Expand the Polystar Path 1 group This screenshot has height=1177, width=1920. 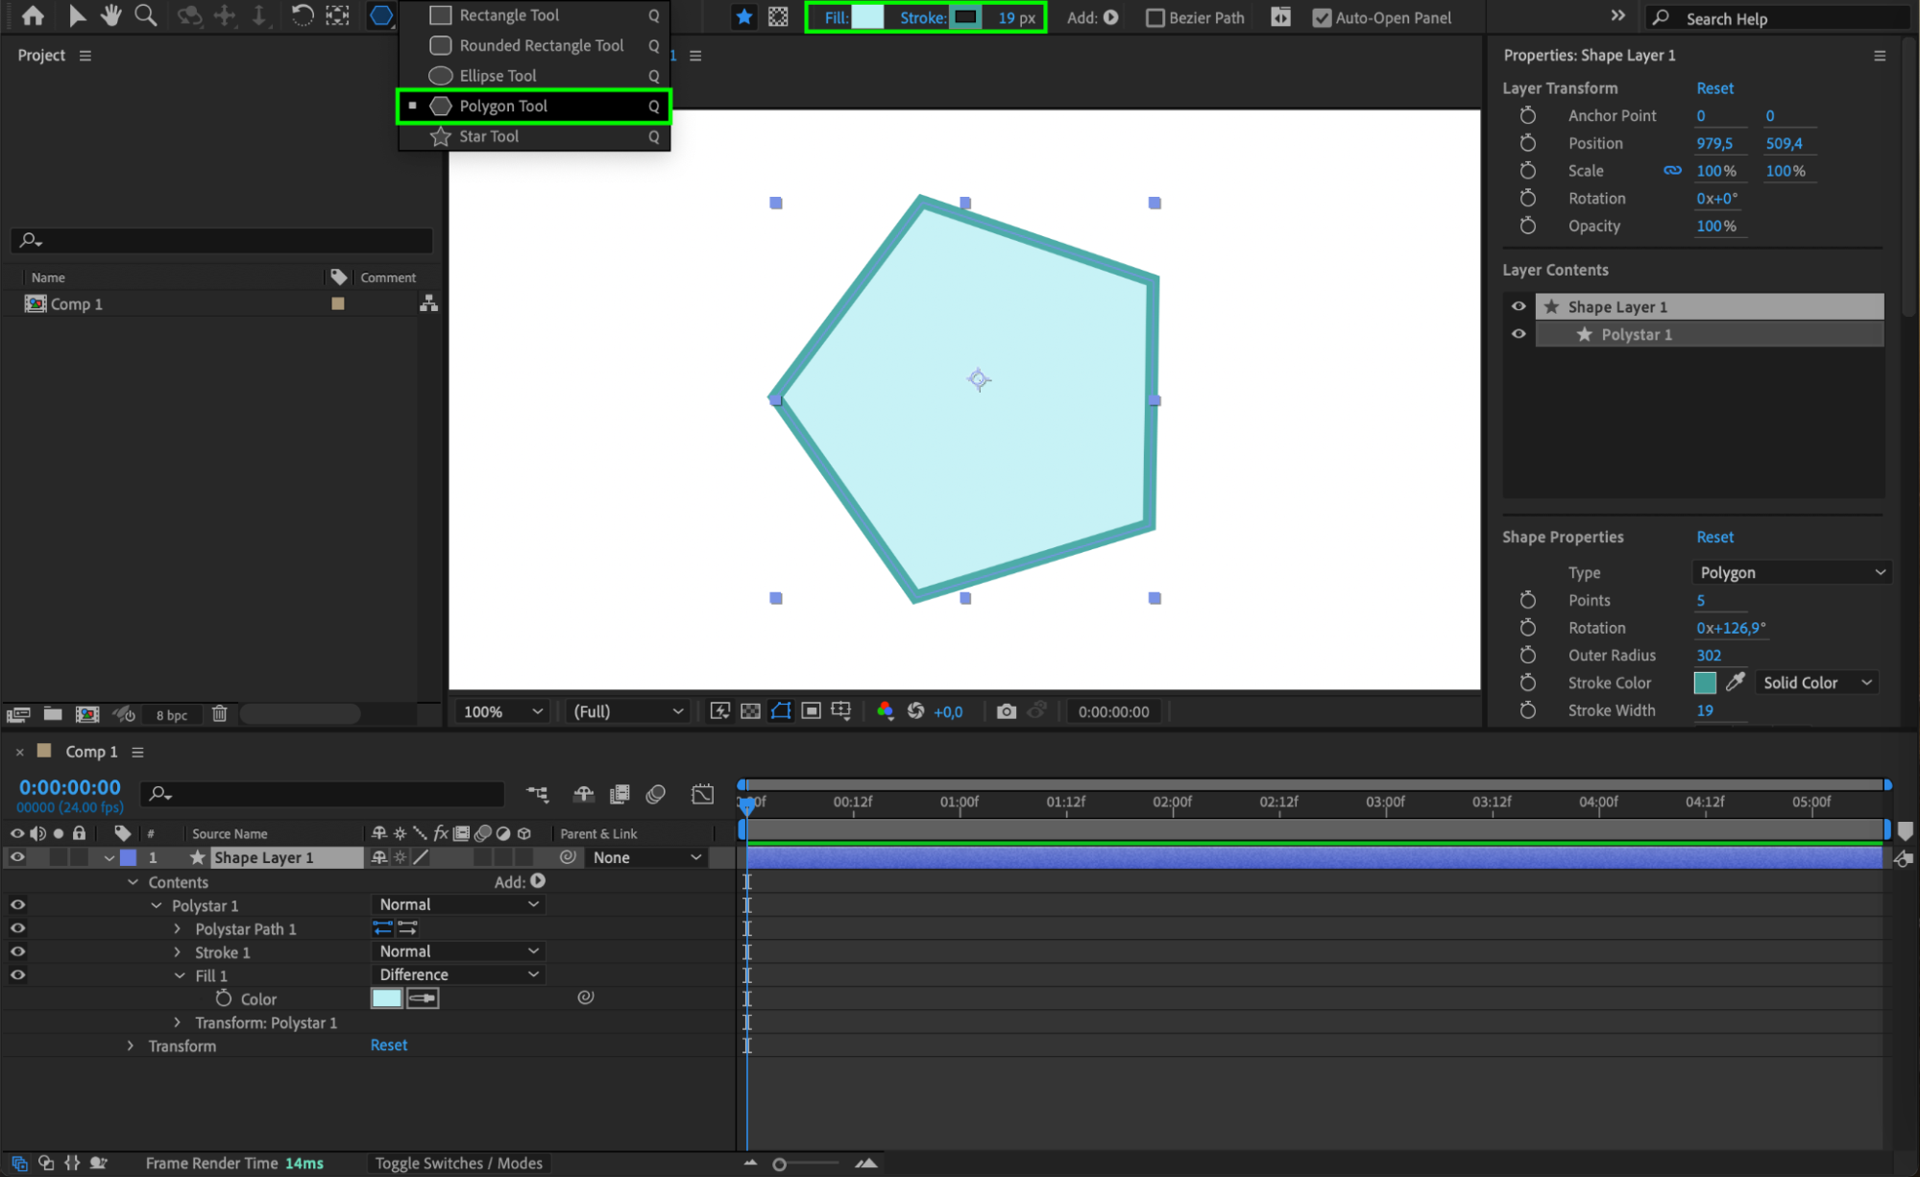[178, 929]
